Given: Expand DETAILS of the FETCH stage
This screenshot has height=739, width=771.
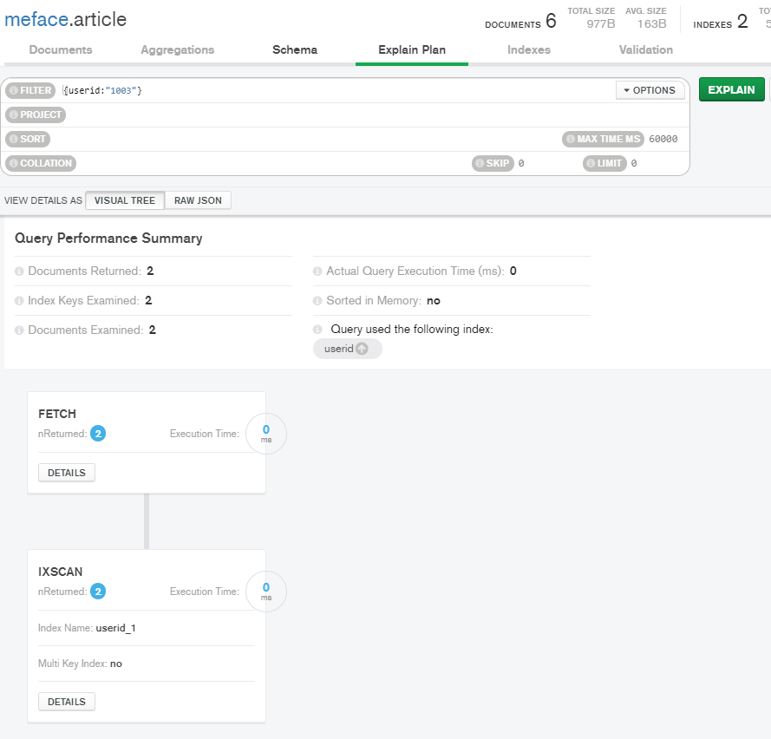Looking at the screenshot, I should pos(67,473).
